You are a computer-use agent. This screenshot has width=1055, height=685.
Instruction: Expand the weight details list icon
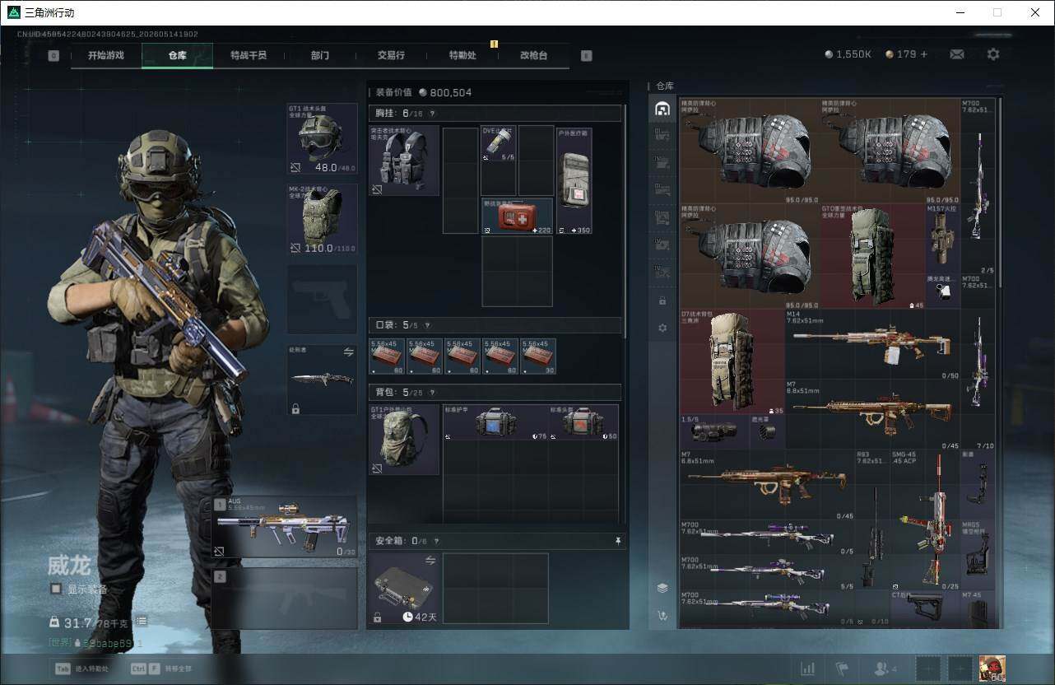point(142,622)
